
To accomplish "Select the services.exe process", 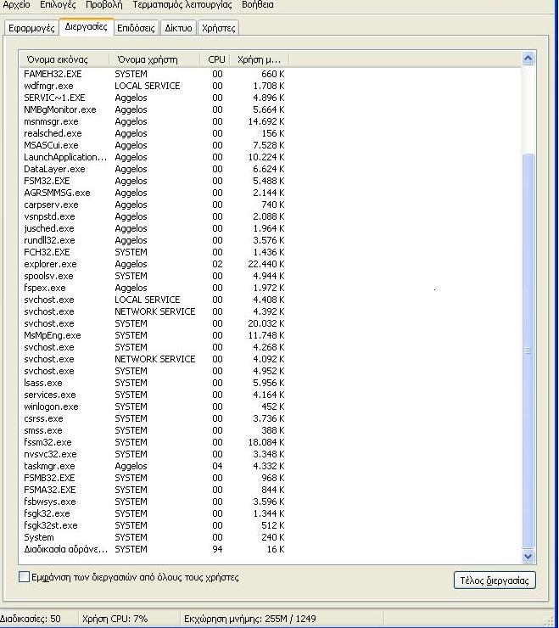I will coord(154,395).
